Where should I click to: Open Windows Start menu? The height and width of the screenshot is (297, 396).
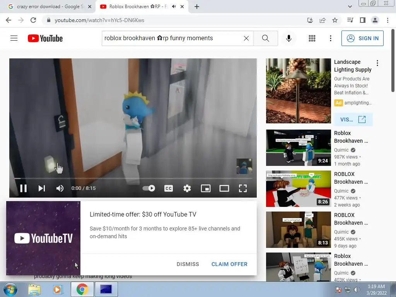10,289
